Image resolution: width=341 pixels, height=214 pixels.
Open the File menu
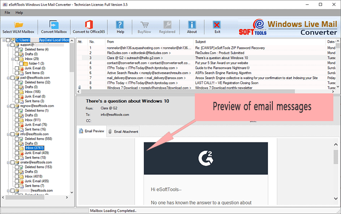point(7,13)
